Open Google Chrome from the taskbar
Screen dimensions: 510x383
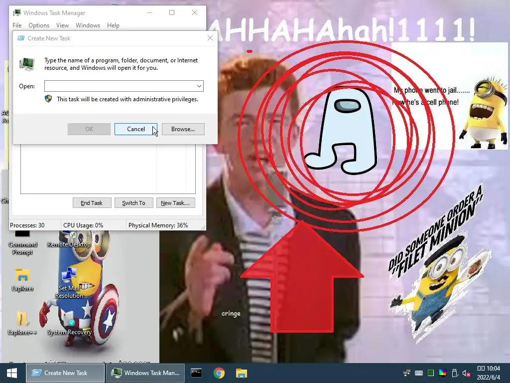(219, 373)
